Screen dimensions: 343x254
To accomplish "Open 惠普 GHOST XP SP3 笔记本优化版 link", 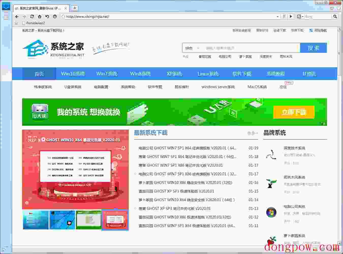I will coord(175,208).
